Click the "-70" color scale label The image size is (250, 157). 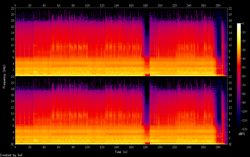pos(243,85)
